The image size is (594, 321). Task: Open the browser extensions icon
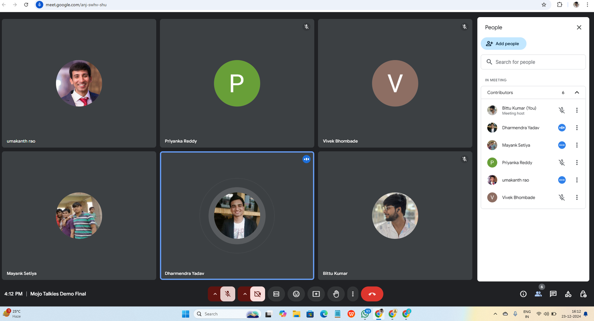[x=559, y=5]
